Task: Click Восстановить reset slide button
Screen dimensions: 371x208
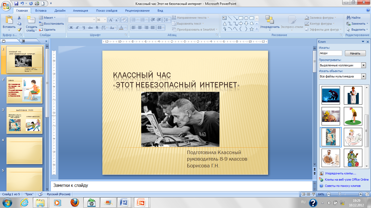Action: tap(52, 24)
